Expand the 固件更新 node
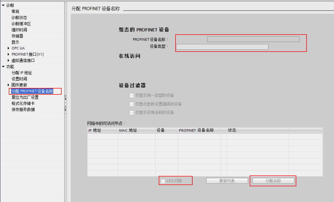Image resolution: width=334 pixels, height=202 pixels. tap(8, 85)
